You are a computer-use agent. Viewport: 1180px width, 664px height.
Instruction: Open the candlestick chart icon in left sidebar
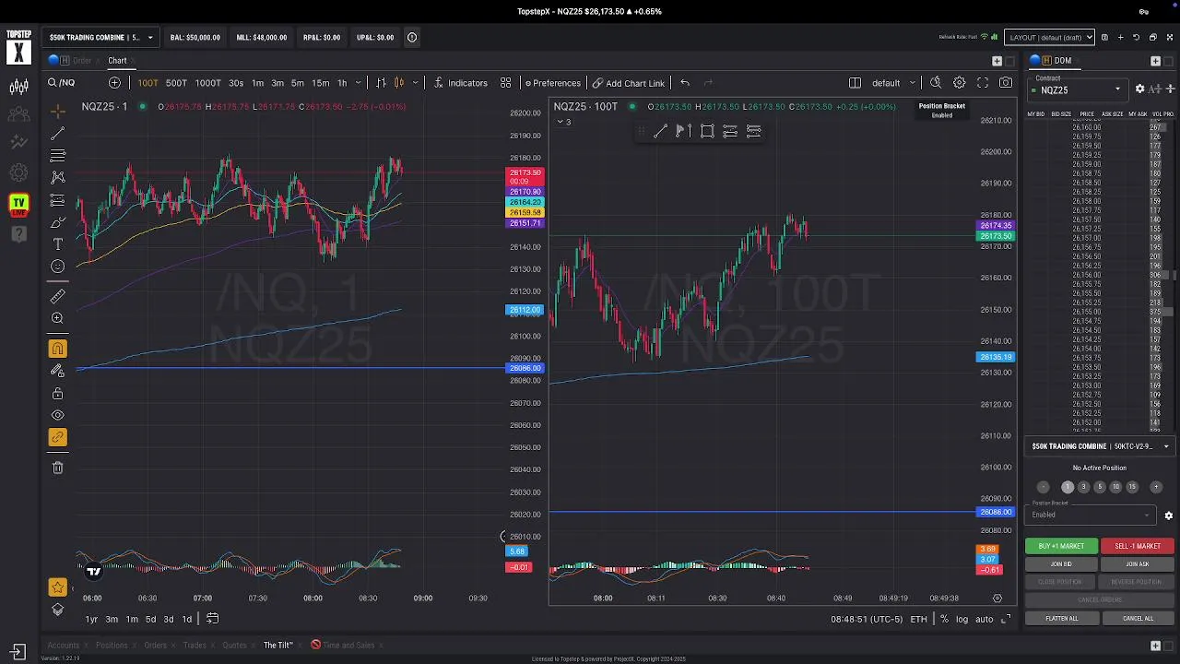point(18,88)
